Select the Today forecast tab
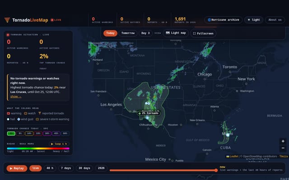The image size is (289, 180). (x=110, y=33)
